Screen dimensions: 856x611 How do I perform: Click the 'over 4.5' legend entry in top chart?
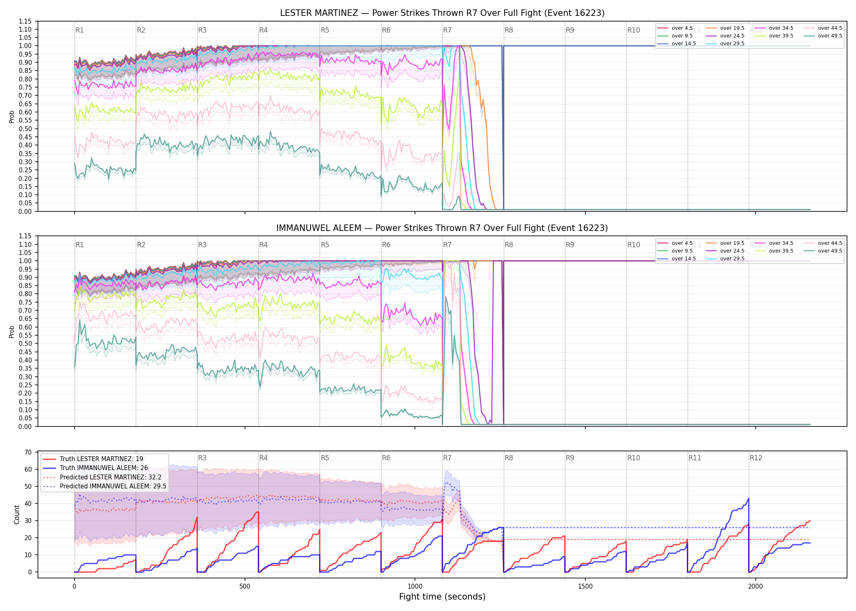675,28
